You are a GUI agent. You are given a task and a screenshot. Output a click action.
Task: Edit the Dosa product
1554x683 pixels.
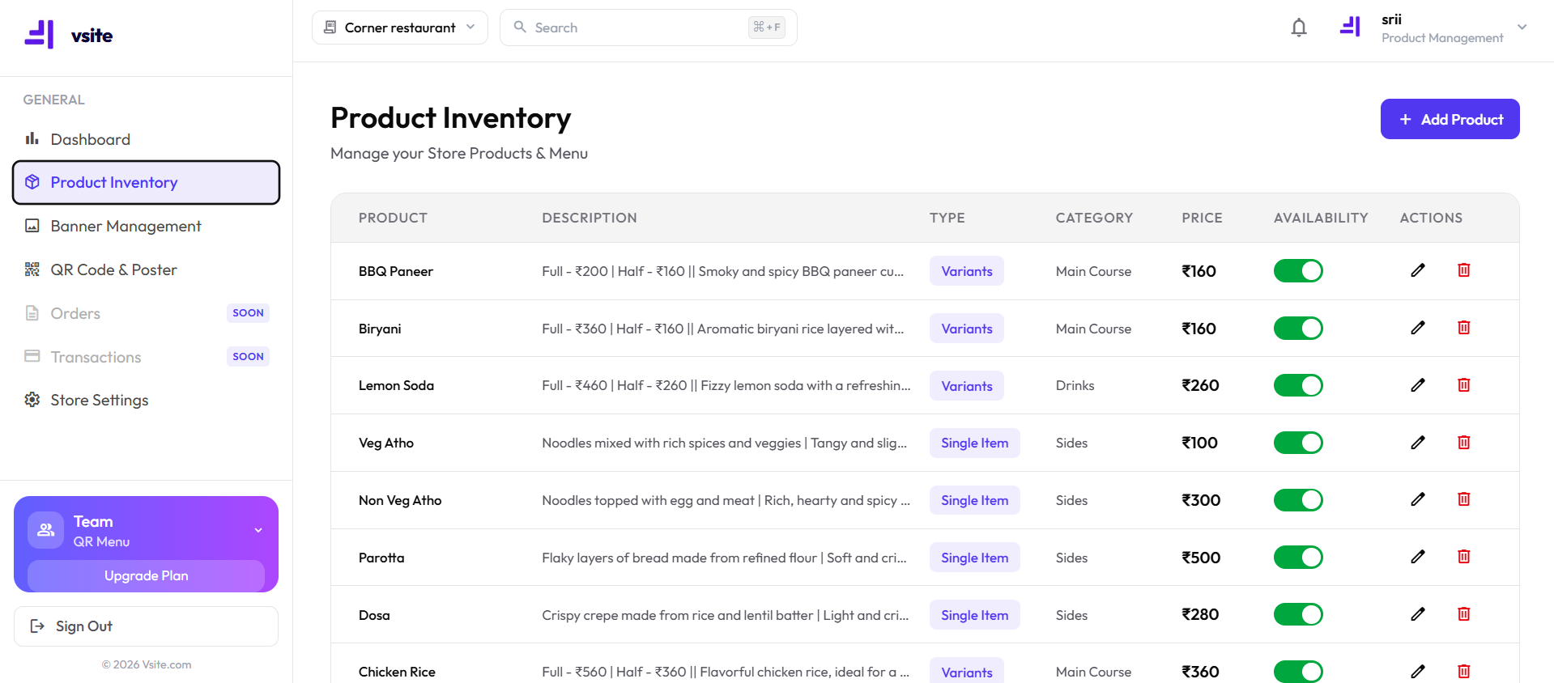pyautogui.click(x=1418, y=614)
